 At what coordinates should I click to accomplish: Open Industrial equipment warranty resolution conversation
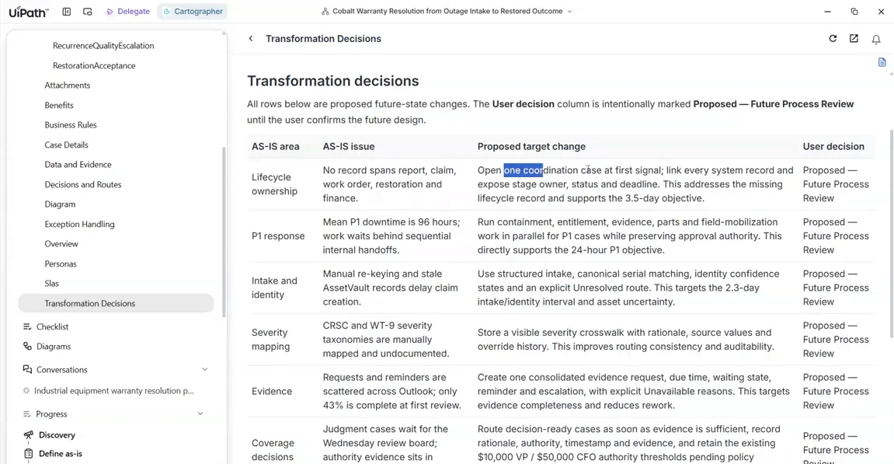pyautogui.click(x=114, y=391)
